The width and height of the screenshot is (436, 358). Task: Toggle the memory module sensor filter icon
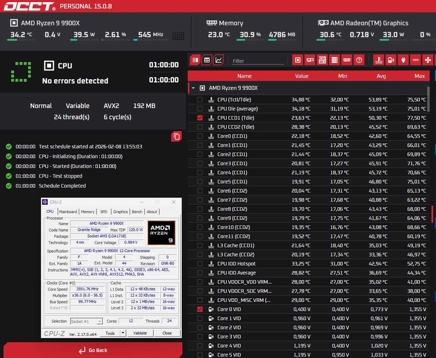point(347,60)
